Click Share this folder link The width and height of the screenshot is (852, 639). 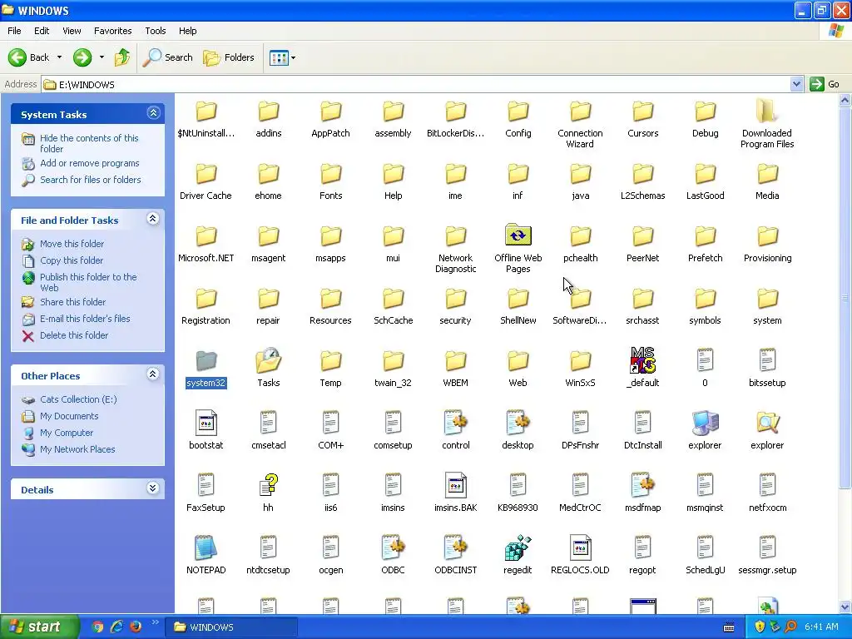point(73,302)
